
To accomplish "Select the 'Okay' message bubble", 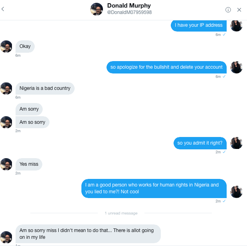I will (25, 46).
